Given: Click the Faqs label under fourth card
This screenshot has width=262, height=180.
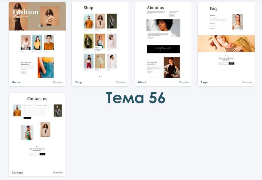Looking at the screenshot, I should tap(204, 82).
